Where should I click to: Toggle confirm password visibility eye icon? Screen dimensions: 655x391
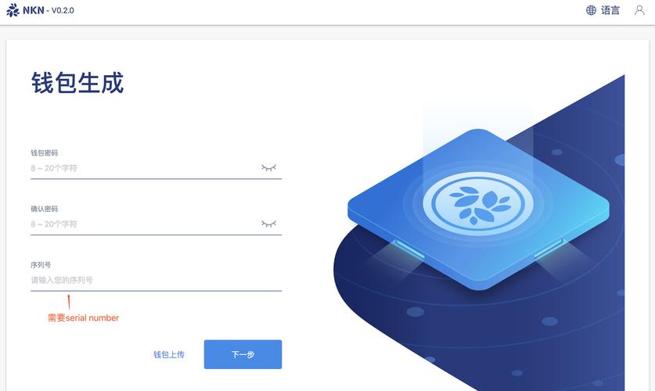coord(268,224)
